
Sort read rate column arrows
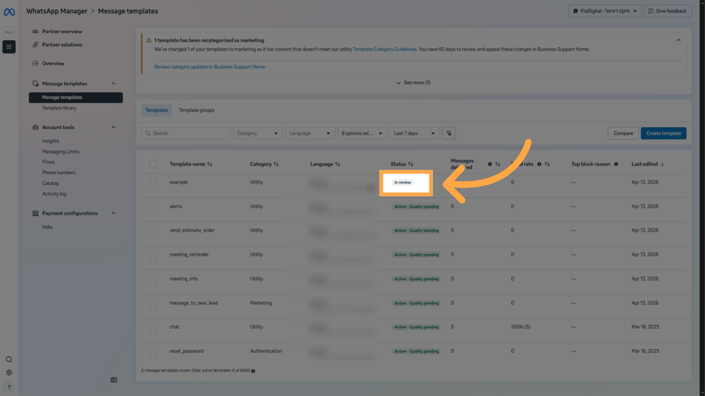pyautogui.click(x=547, y=164)
